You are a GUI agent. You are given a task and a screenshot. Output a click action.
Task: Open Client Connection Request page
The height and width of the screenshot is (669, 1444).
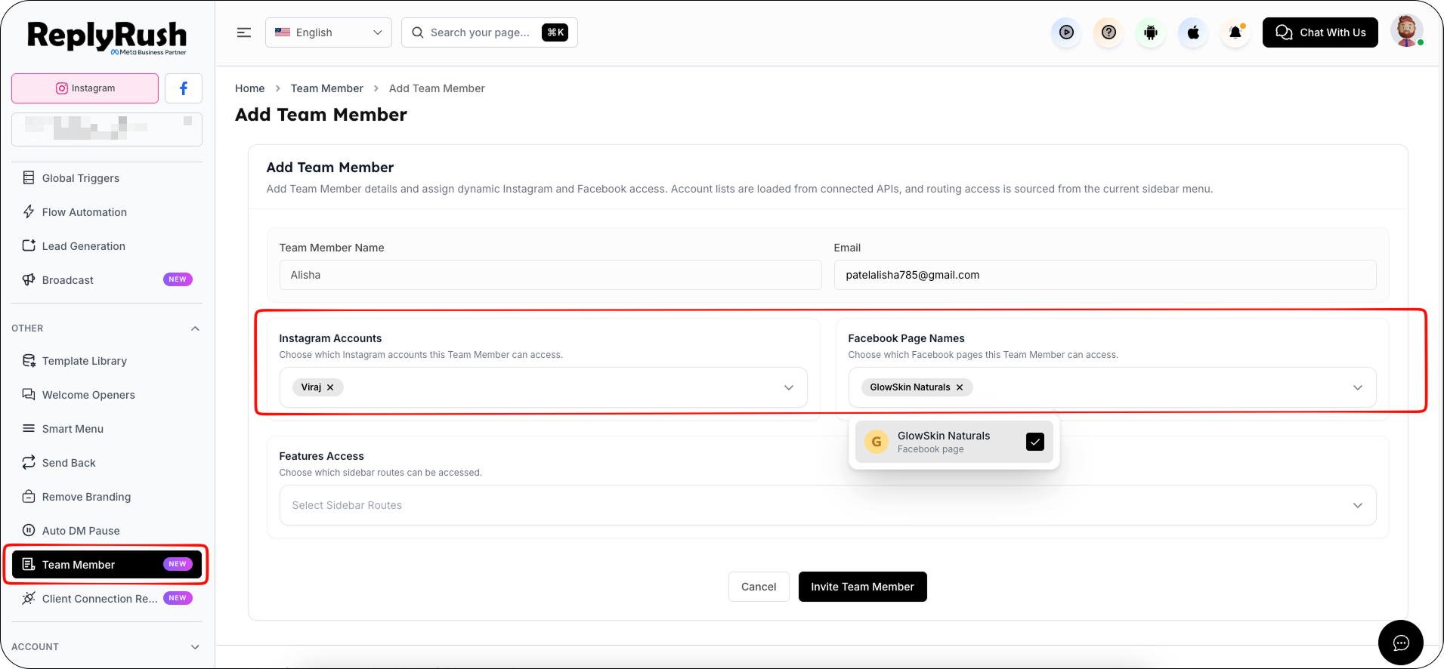[107, 598]
